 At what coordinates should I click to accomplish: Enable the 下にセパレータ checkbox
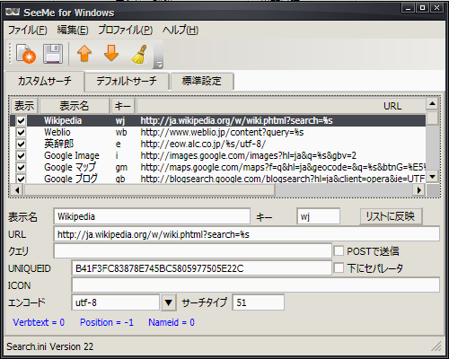[339, 267]
